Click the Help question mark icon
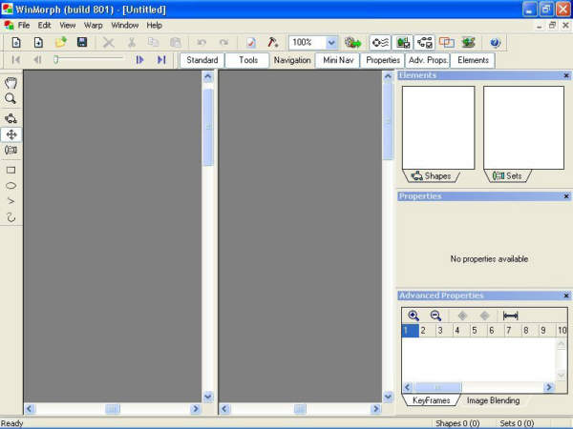This screenshot has width=573, height=429. coord(495,43)
